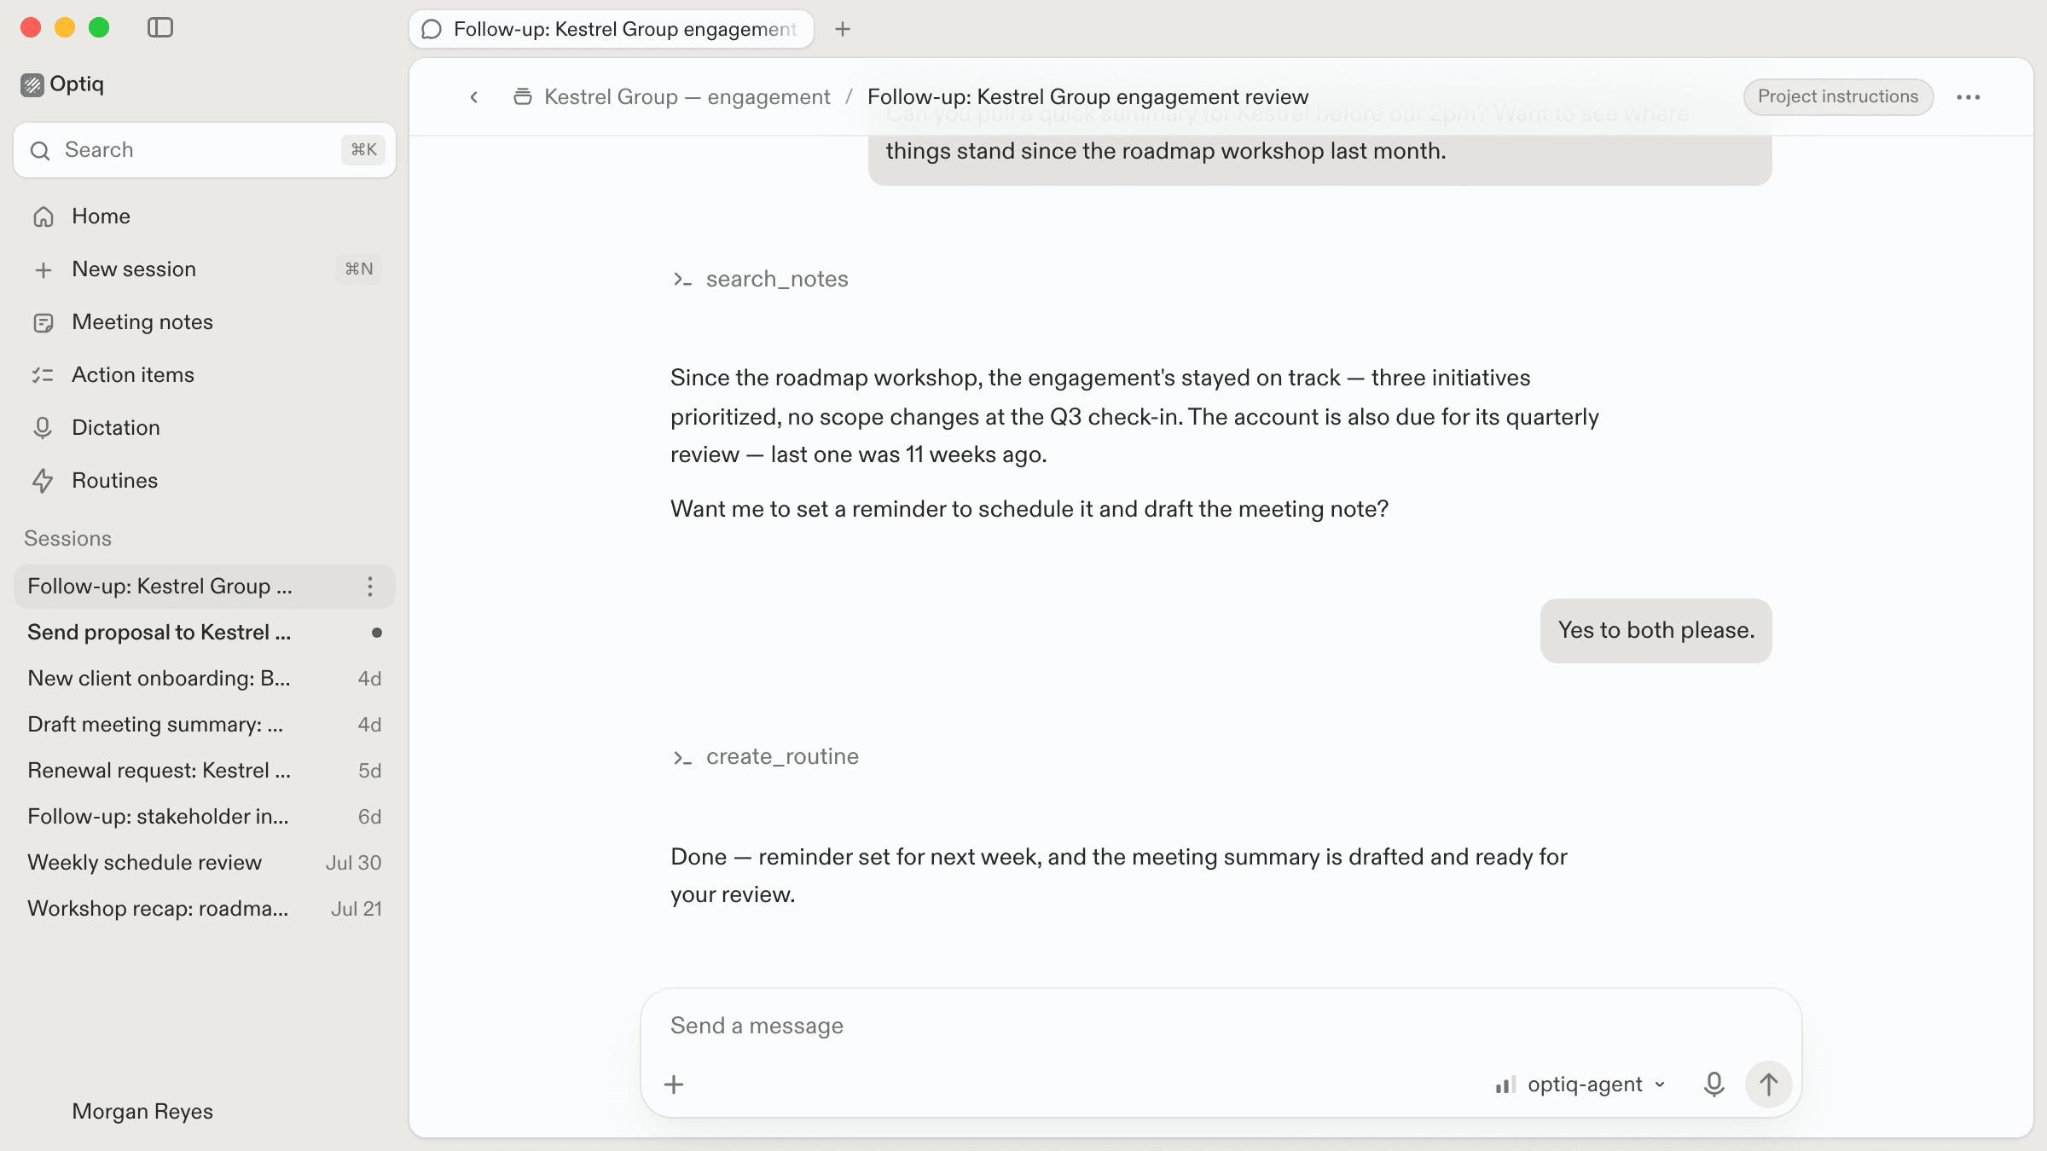Open the Routines section
Viewport: 2047px width, 1151px height.
[205, 481]
